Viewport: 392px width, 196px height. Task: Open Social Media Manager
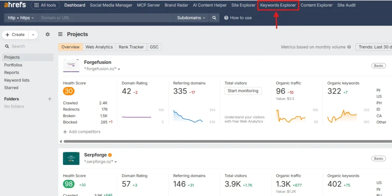click(x=111, y=5)
